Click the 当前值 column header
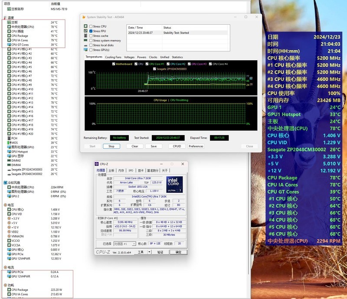 pos(56,3)
